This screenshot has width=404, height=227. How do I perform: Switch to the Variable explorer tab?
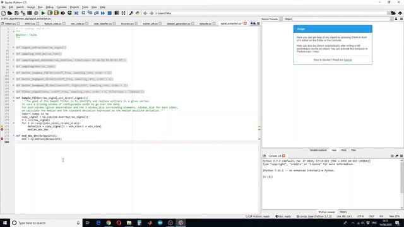[x=318, y=150]
